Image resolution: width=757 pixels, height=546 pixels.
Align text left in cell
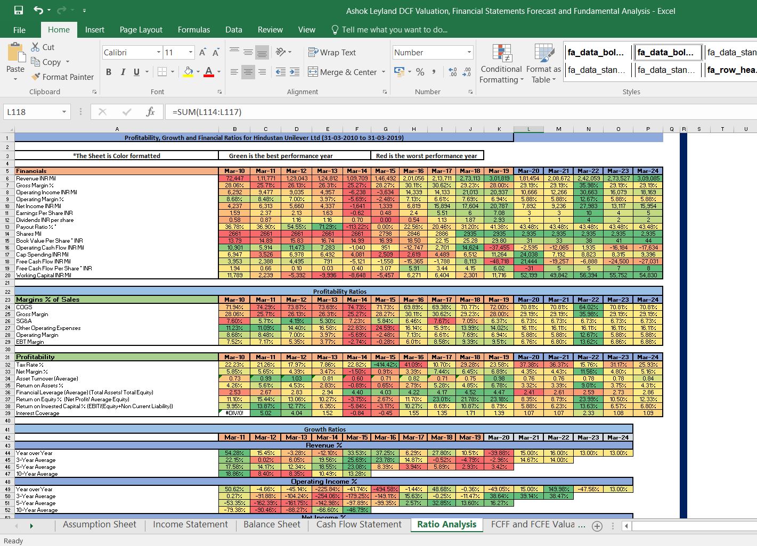pyautogui.click(x=234, y=72)
